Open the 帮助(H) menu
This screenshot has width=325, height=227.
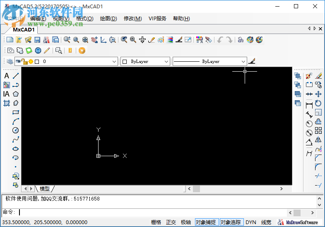[x=181, y=19]
